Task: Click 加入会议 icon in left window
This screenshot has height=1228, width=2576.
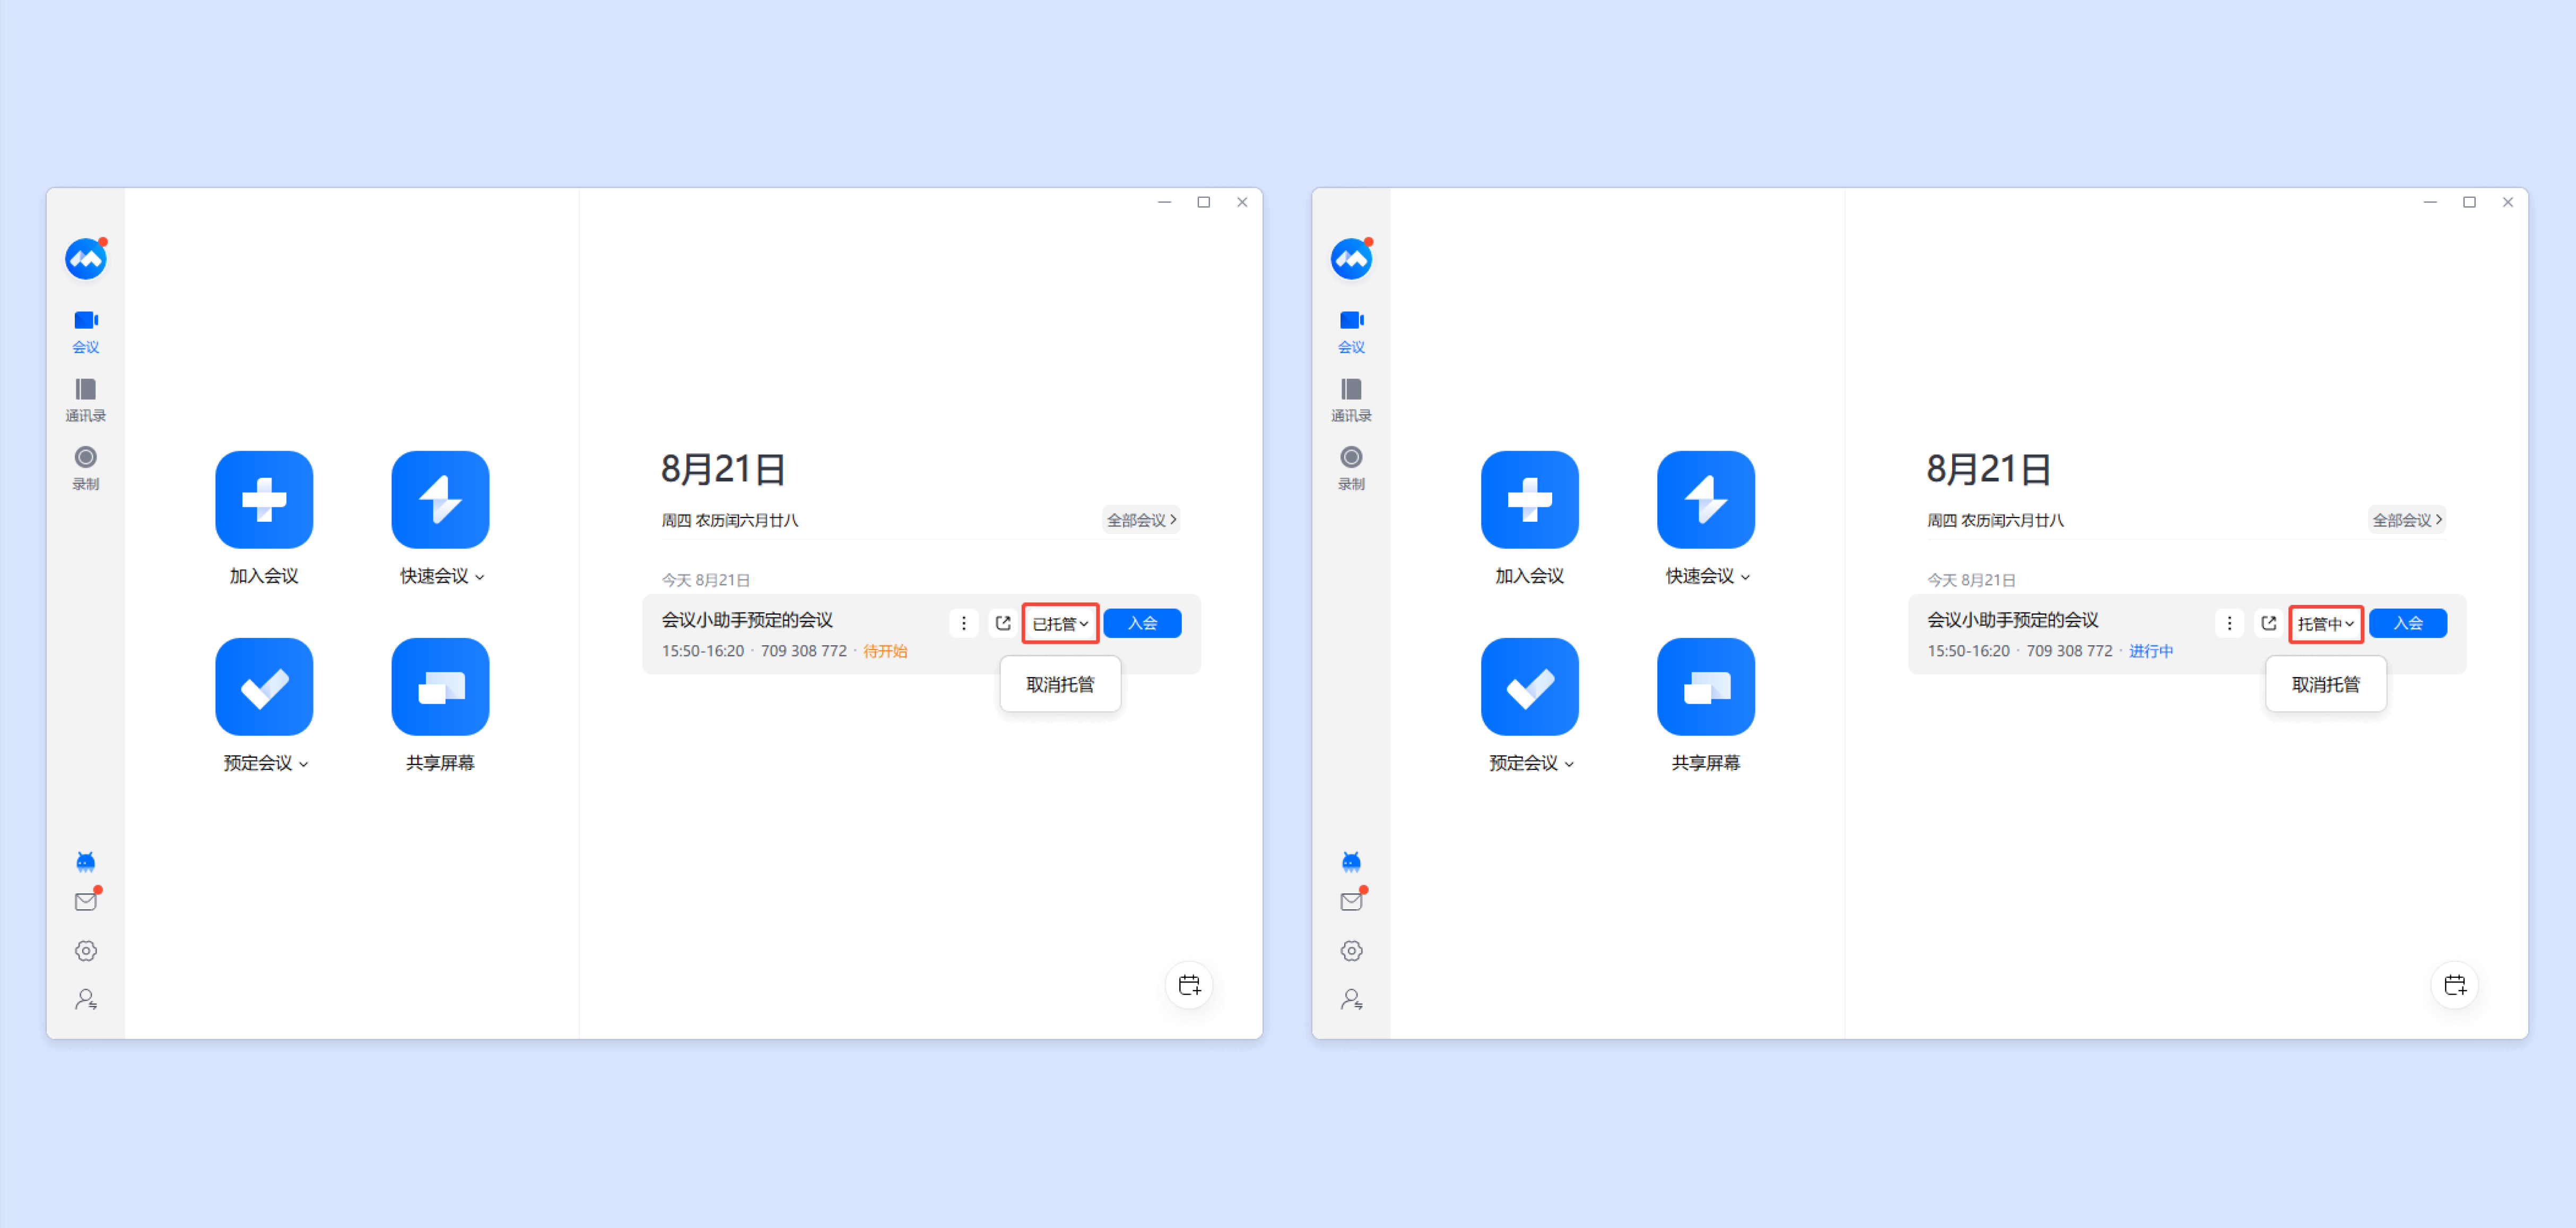Action: point(264,498)
